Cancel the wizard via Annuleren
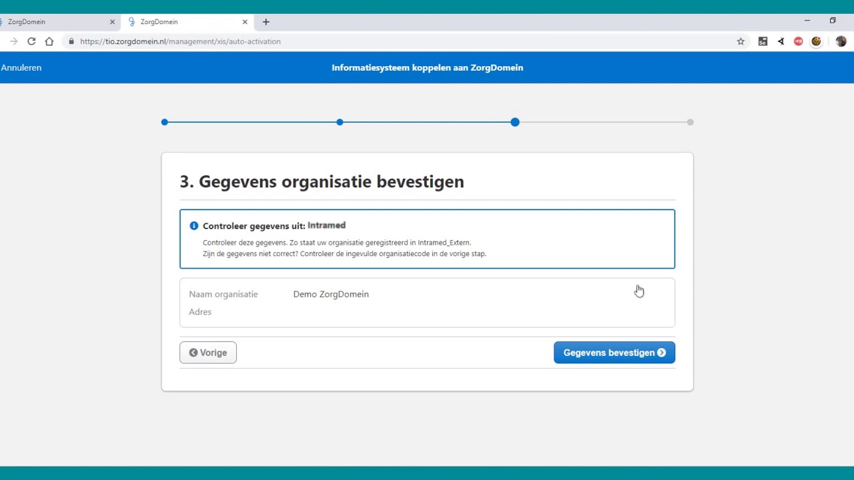The height and width of the screenshot is (480, 854). tap(21, 67)
